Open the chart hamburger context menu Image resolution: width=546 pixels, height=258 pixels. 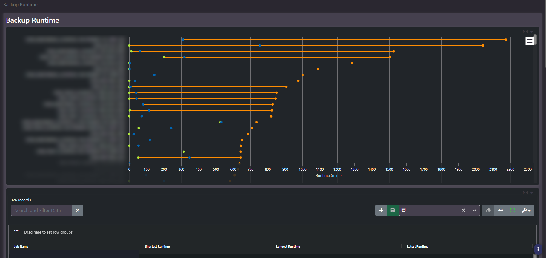(530, 41)
